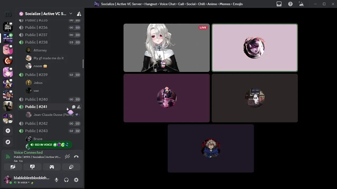337x189 pixels.
Task: Create invite for Public | #241 channel
Action: click(79, 107)
